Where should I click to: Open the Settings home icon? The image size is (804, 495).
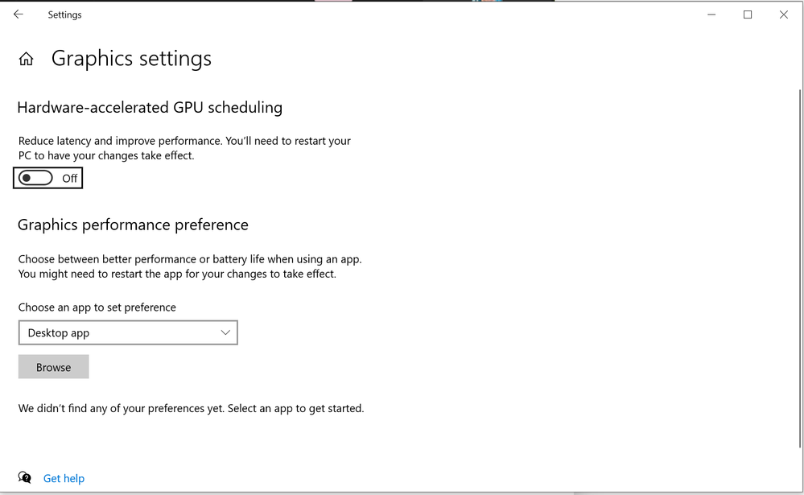click(26, 59)
